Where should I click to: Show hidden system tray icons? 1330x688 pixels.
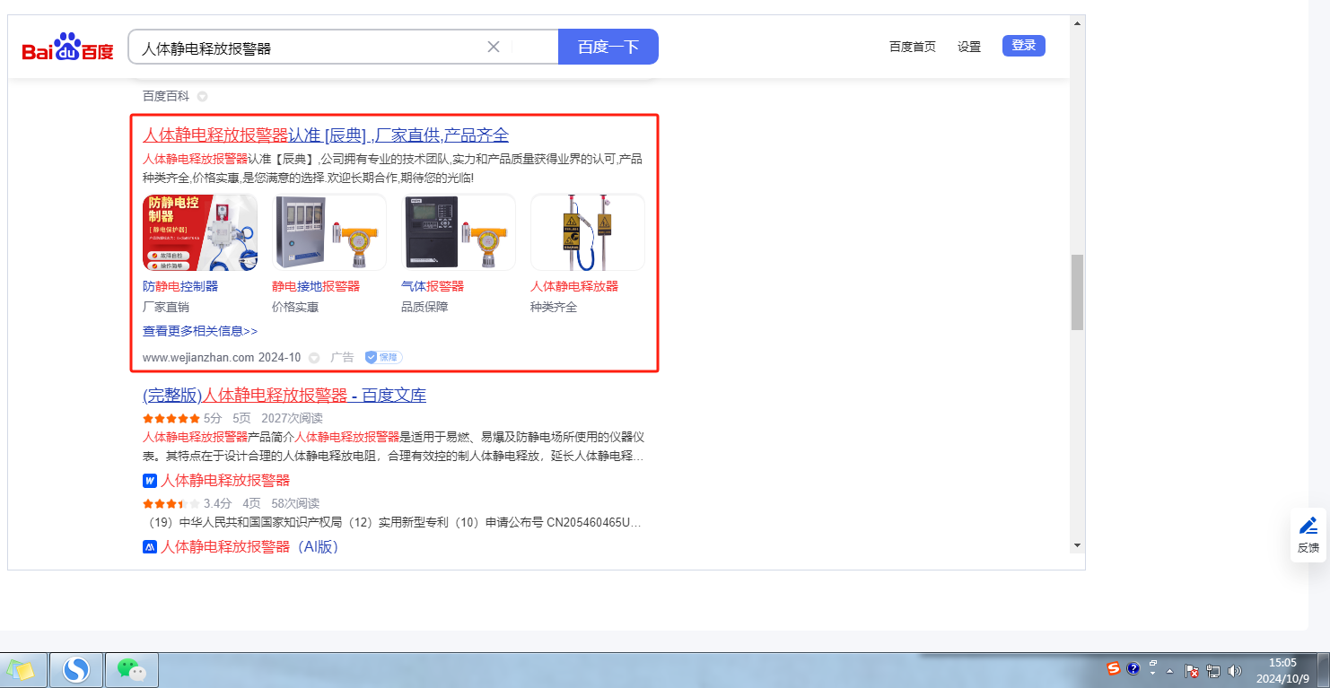click(x=1169, y=670)
